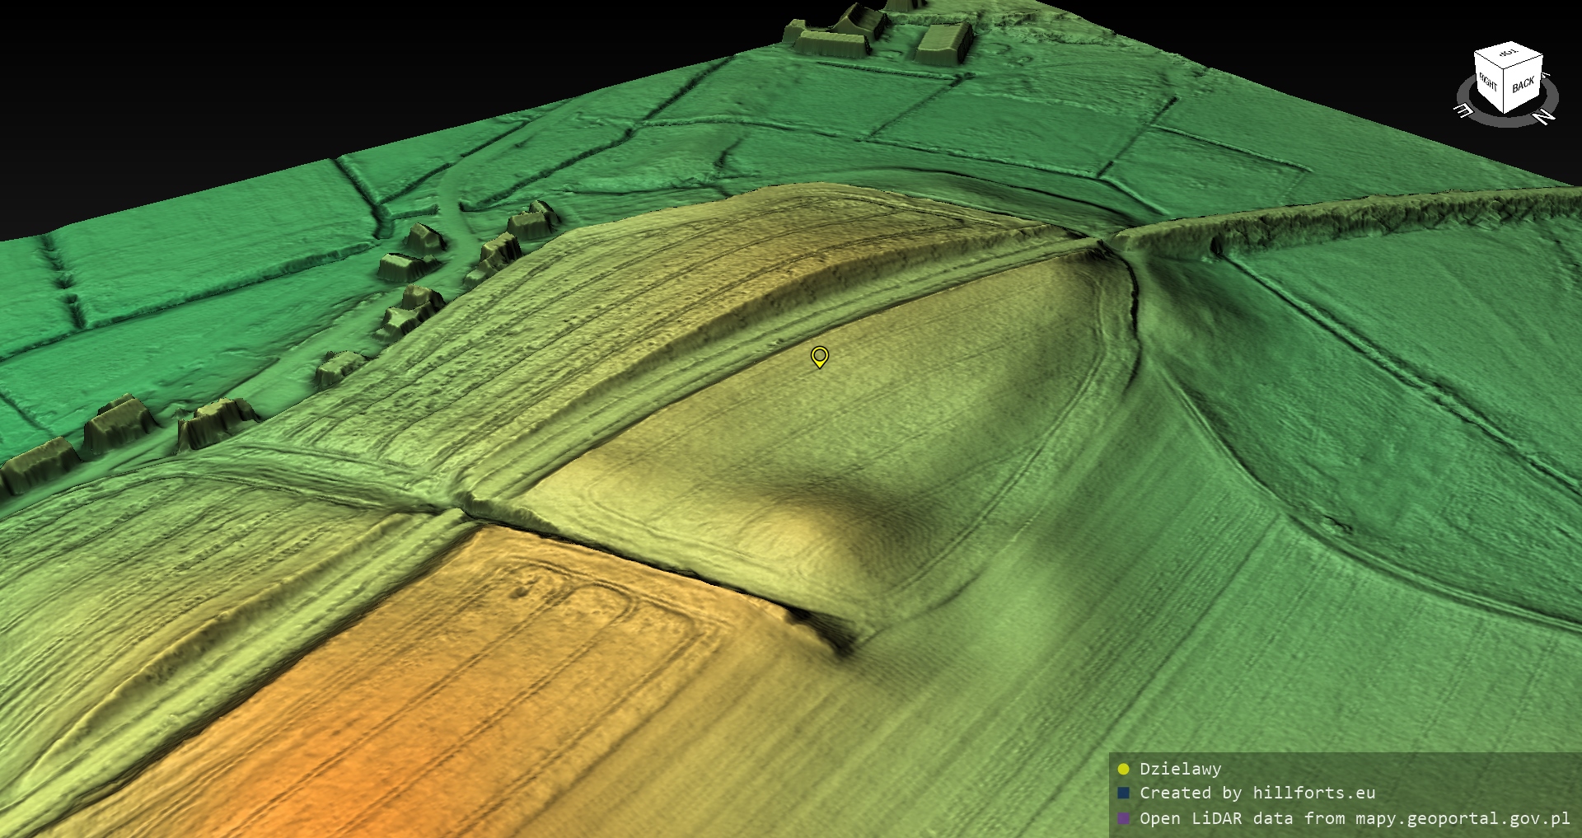Click the yellow circle beside Dzielawy
This screenshot has height=838, width=1582.
[x=1123, y=770]
